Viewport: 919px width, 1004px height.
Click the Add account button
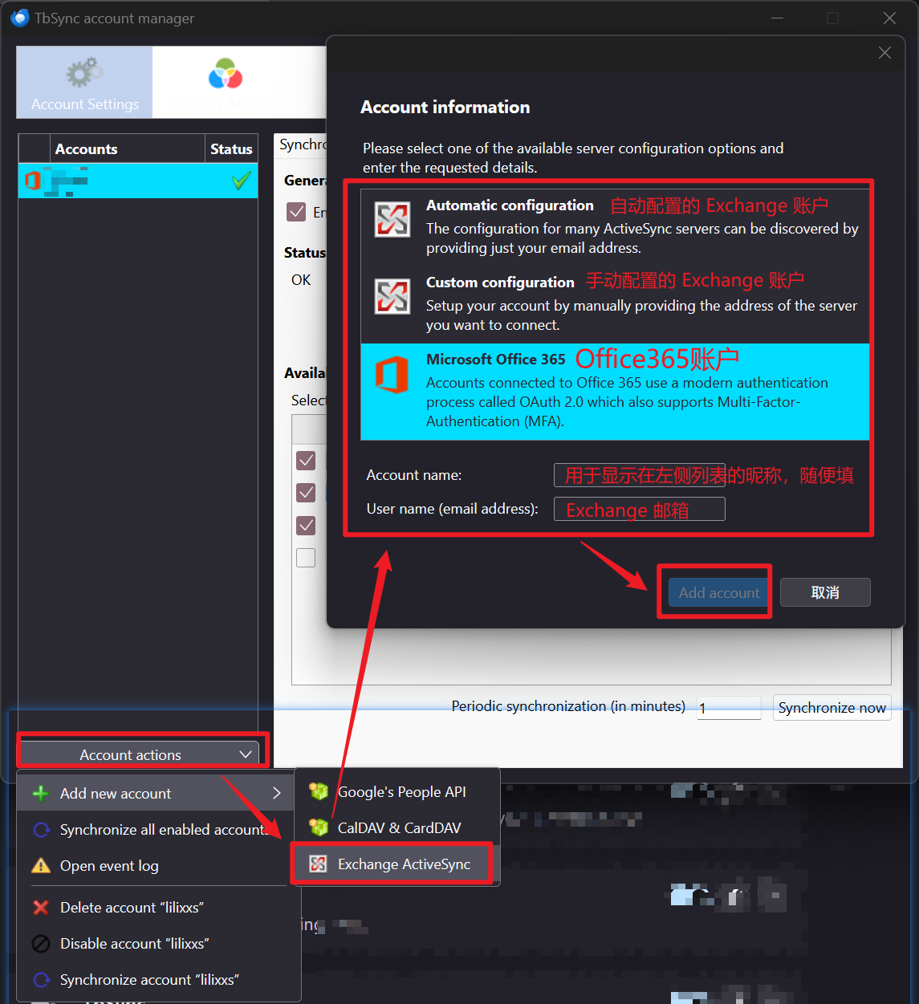[718, 593]
